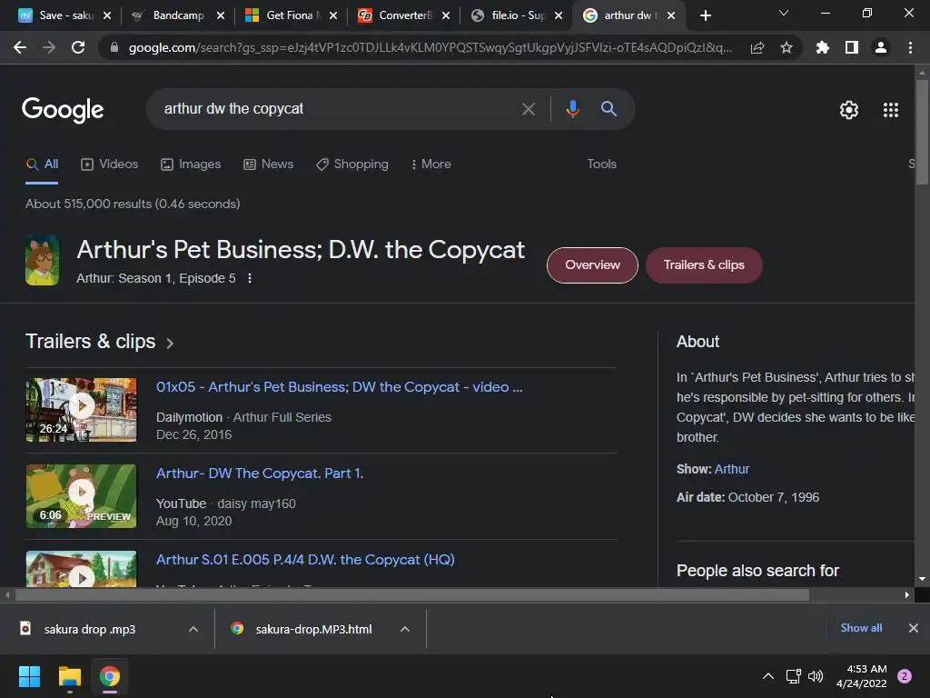
Task: Switch to the Bandcamp browser tab
Action: (x=177, y=15)
